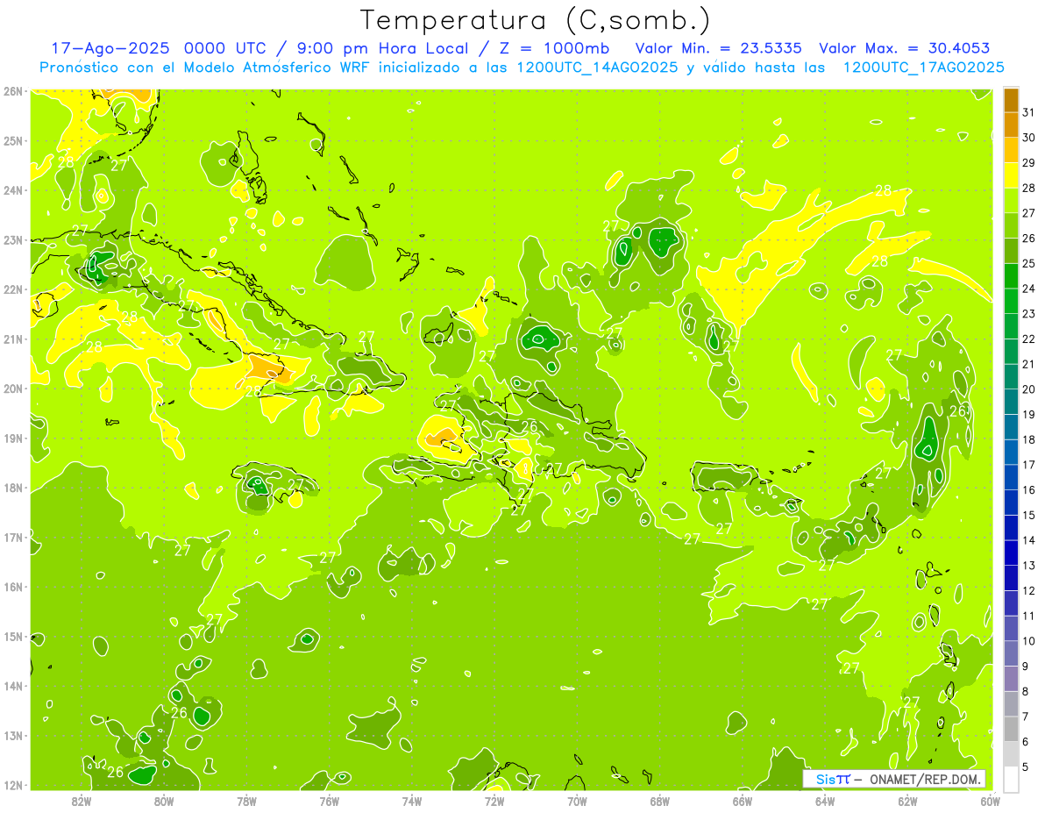Click the "17N" latitude axis label
1052x813 pixels.
point(13,537)
